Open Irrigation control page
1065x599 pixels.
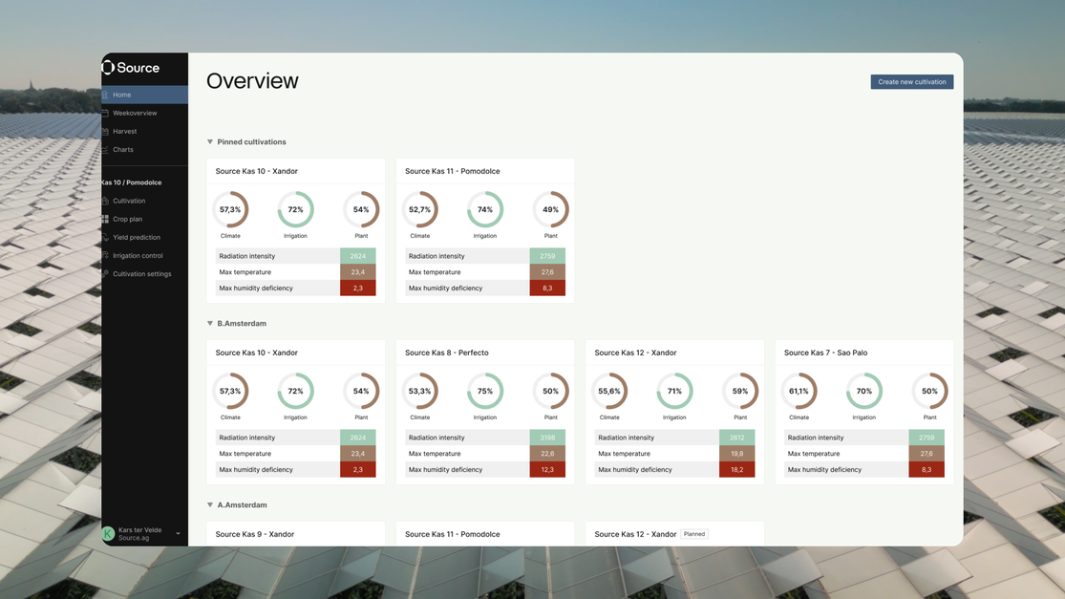[138, 255]
